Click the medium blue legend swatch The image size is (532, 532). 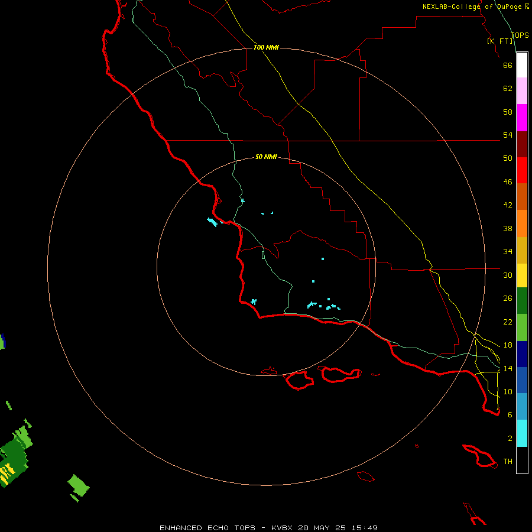point(522,380)
